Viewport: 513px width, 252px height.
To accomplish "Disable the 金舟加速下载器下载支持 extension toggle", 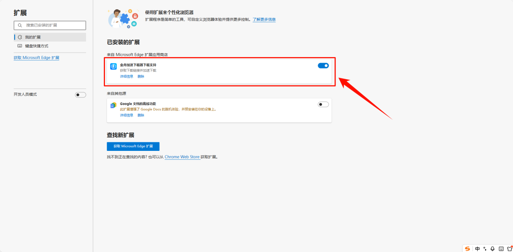I will 323,66.
